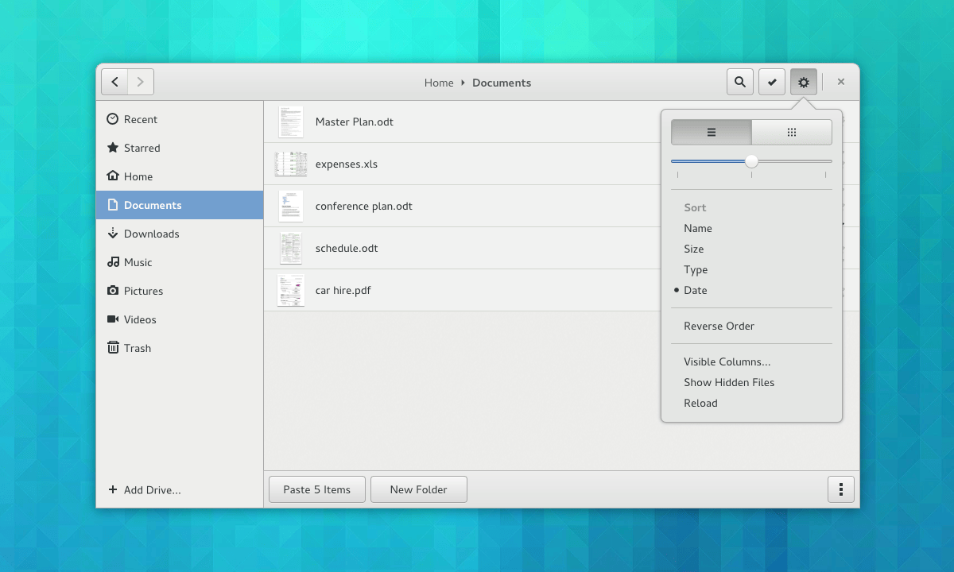Sort files by Size
This screenshot has width=954, height=572.
693,249
